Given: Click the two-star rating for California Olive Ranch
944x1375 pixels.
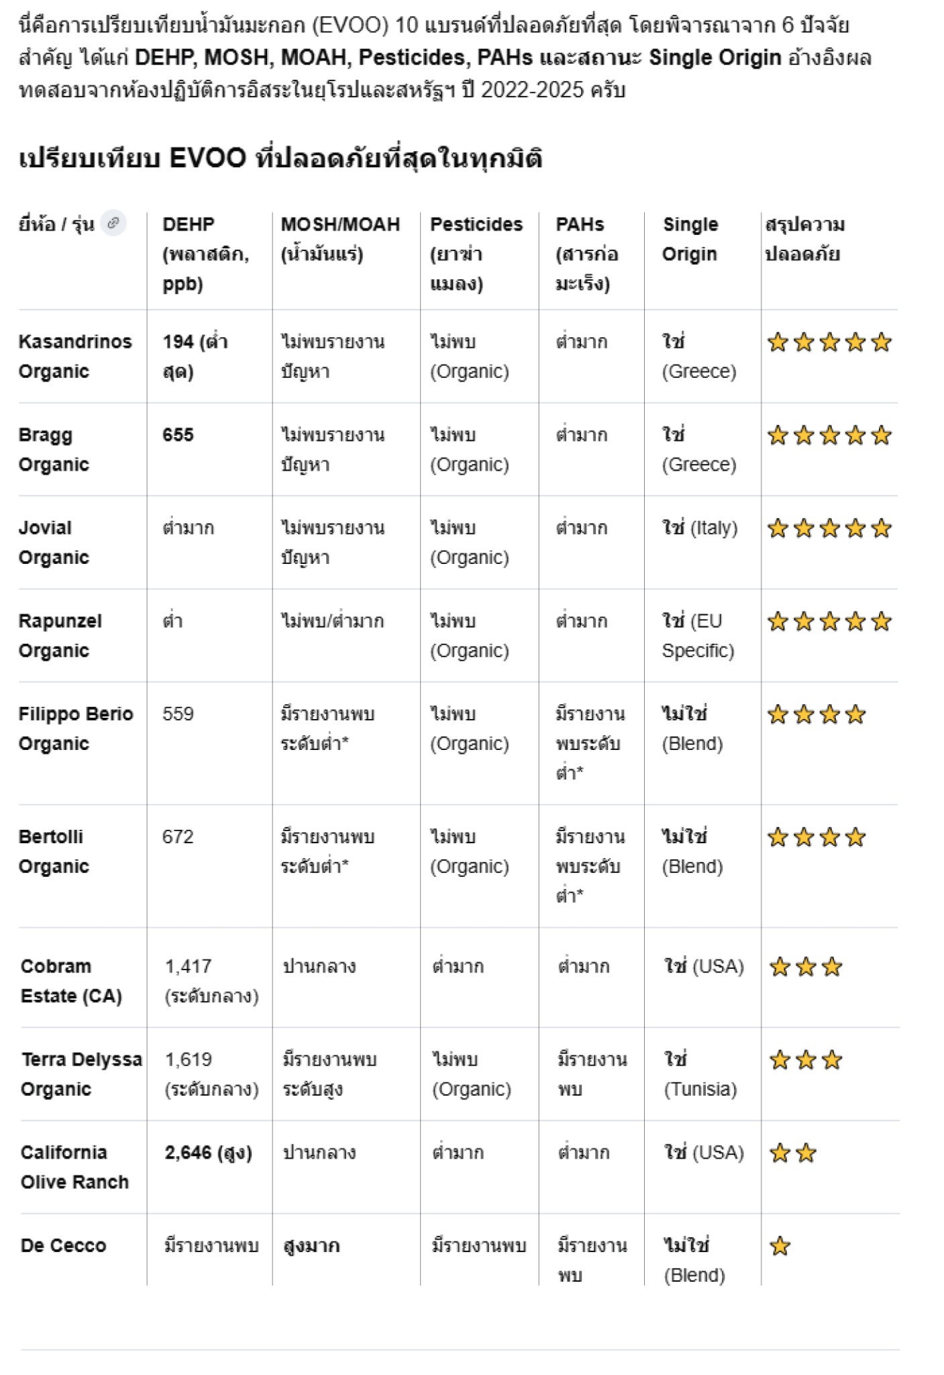Looking at the screenshot, I should [x=792, y=1153].
